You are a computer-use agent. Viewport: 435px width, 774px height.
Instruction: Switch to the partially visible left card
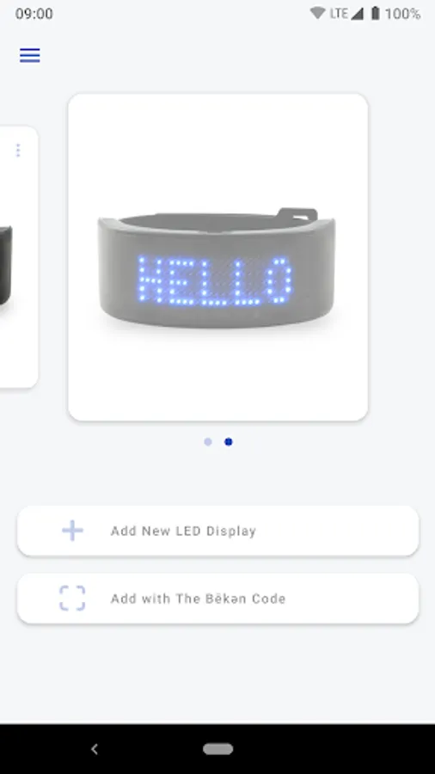coord(19,257)
